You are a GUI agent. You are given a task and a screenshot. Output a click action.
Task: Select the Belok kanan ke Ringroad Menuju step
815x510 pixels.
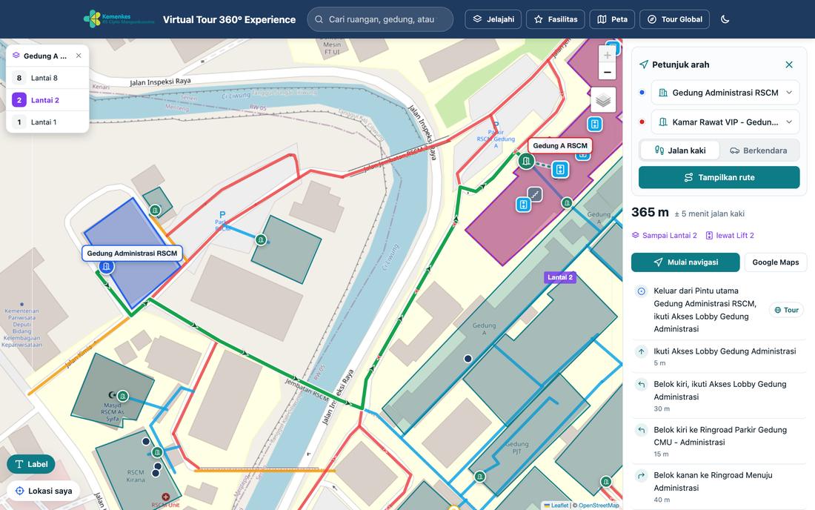(719, 486)
